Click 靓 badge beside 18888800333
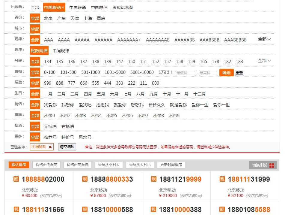Image resolution: width=294 pixels, height=215 pixels. 85,179
